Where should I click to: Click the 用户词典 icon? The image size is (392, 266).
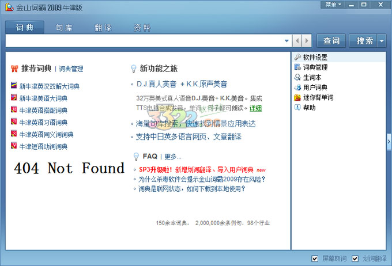pos(297,87)
